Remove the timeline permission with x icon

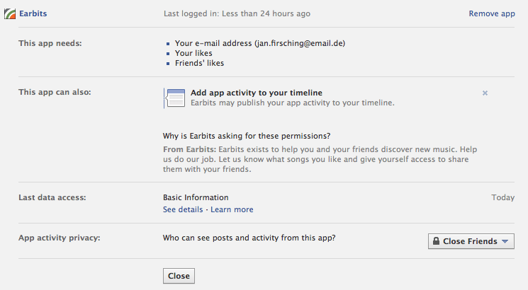[x=485, y=93]
